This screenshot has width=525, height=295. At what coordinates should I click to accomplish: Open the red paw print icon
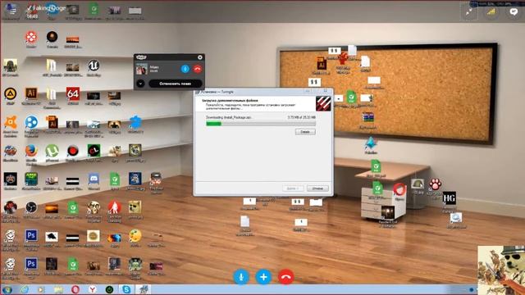tap(435, 184)
